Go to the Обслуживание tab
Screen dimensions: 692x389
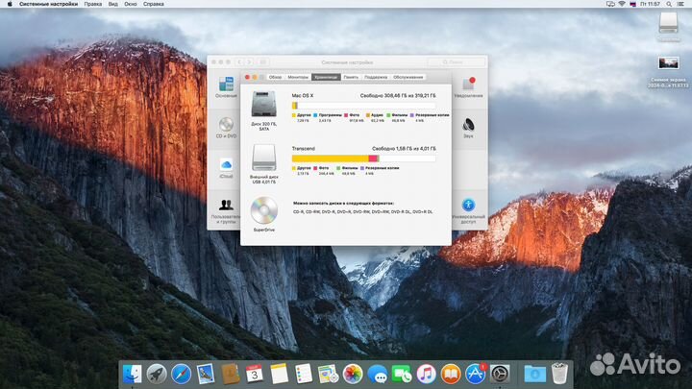(x=408, y=77)
